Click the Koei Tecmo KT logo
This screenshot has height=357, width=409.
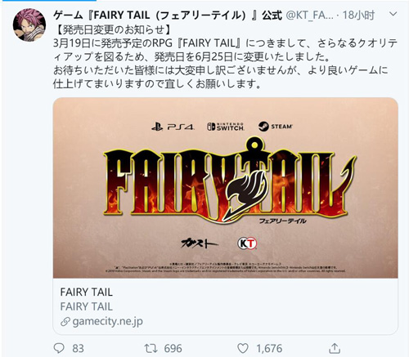tap(247, 243)
